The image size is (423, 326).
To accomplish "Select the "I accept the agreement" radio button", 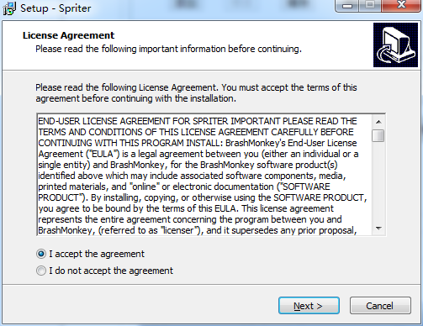I will (x=41, y=254).
